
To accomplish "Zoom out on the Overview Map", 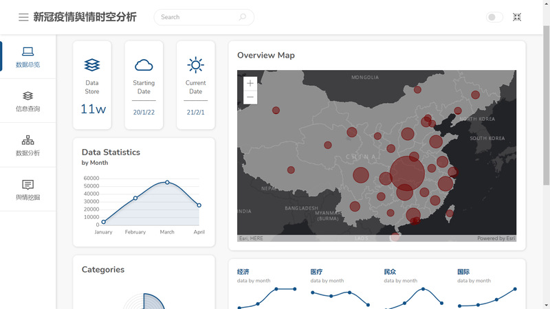I will [x=250, y=98].
